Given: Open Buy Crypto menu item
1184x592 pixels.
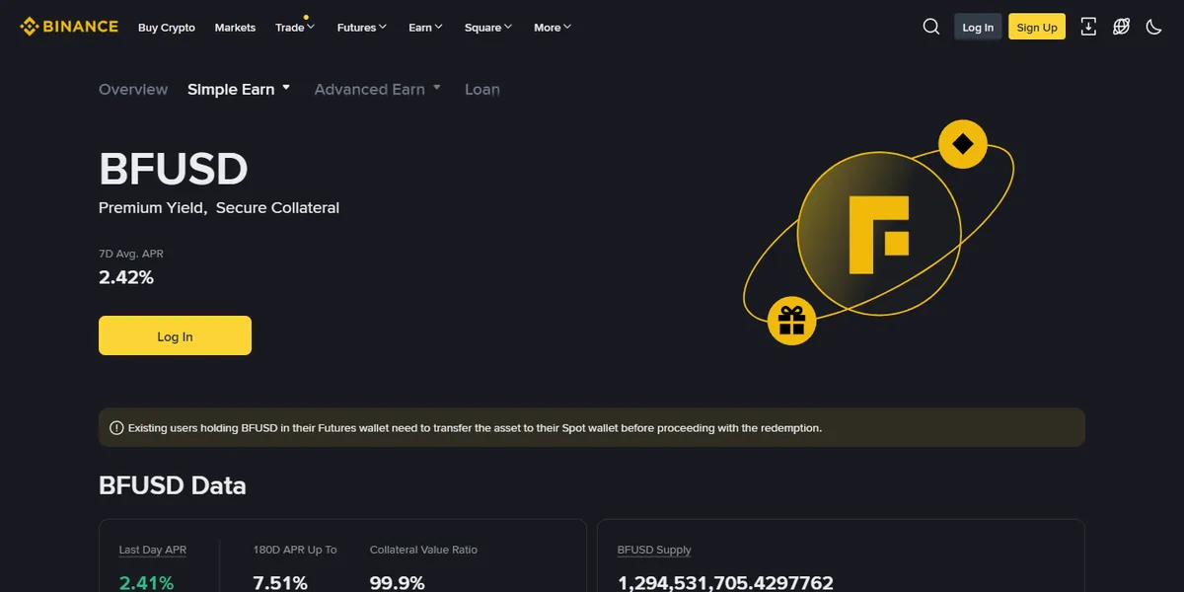Looking at the screenshot, I should 167,28.
